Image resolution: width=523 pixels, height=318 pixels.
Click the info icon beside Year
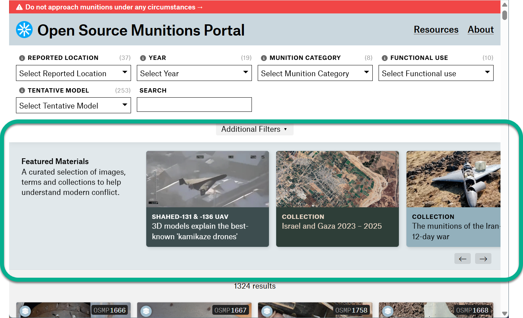pyautogui.click(x=143, y=58)
